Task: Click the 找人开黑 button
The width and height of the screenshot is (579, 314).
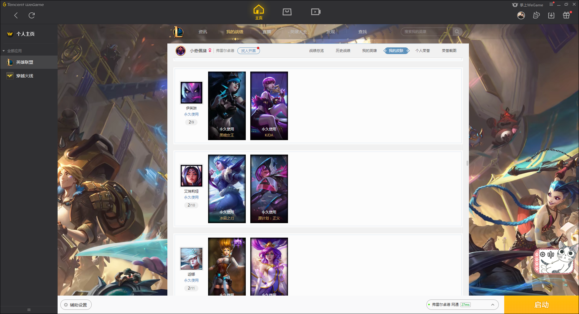Action: pos(248,51)
